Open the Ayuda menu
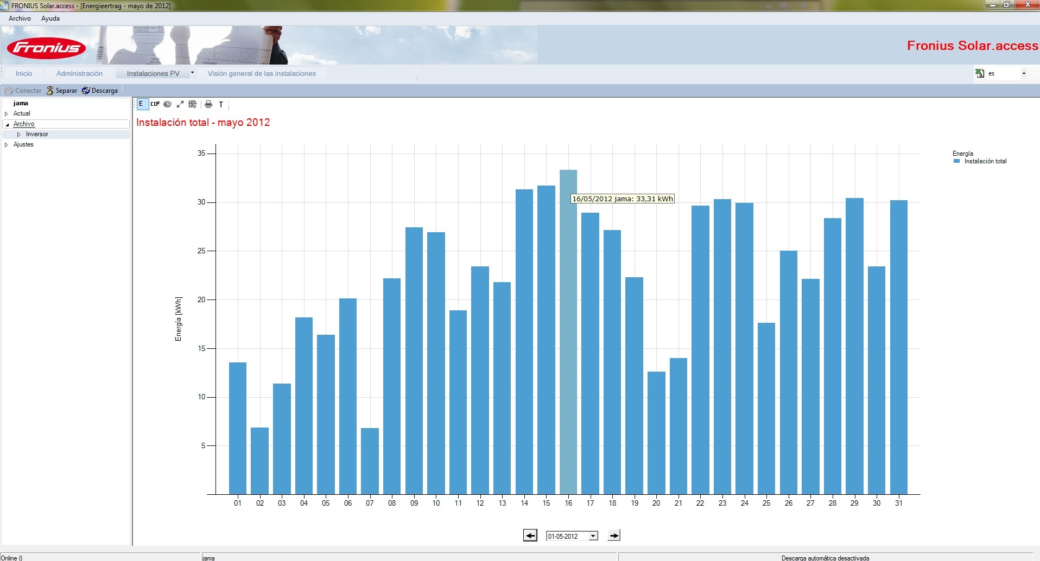Image resolution: width=1040 pixels, height=561 pixels. pyautogui.click(x=50, y=18)
